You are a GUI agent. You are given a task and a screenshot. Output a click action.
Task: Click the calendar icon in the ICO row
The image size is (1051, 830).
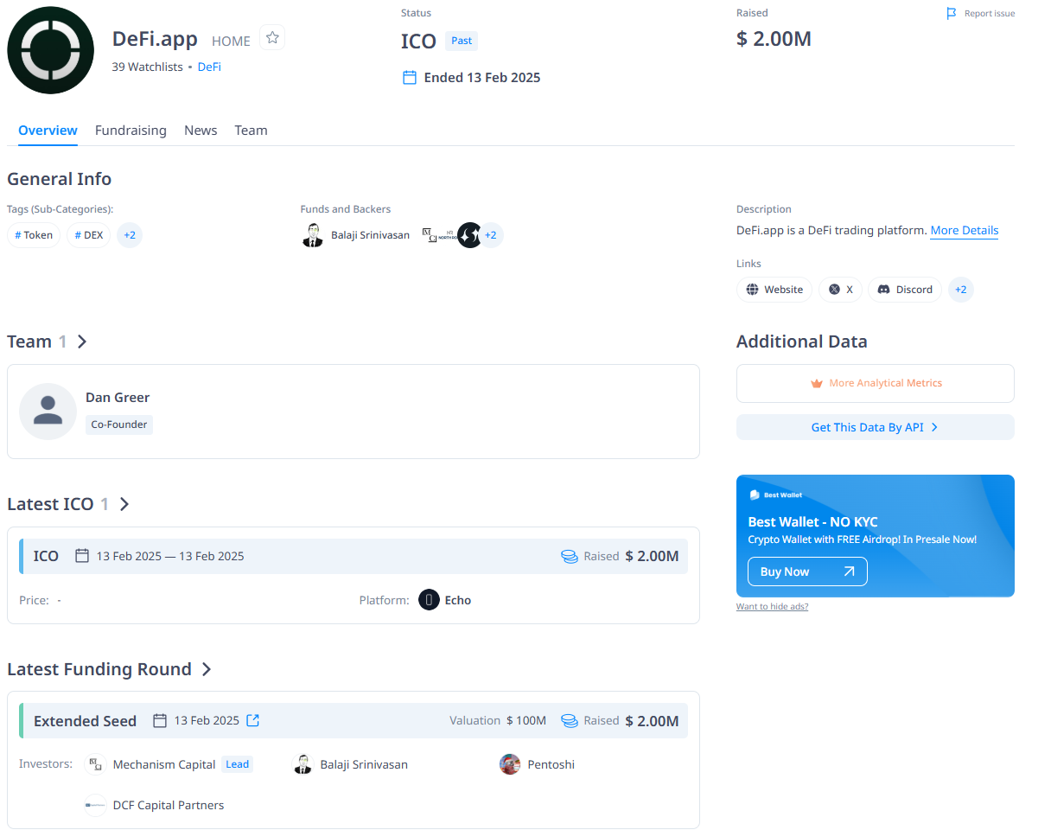(x=82, y=556)
